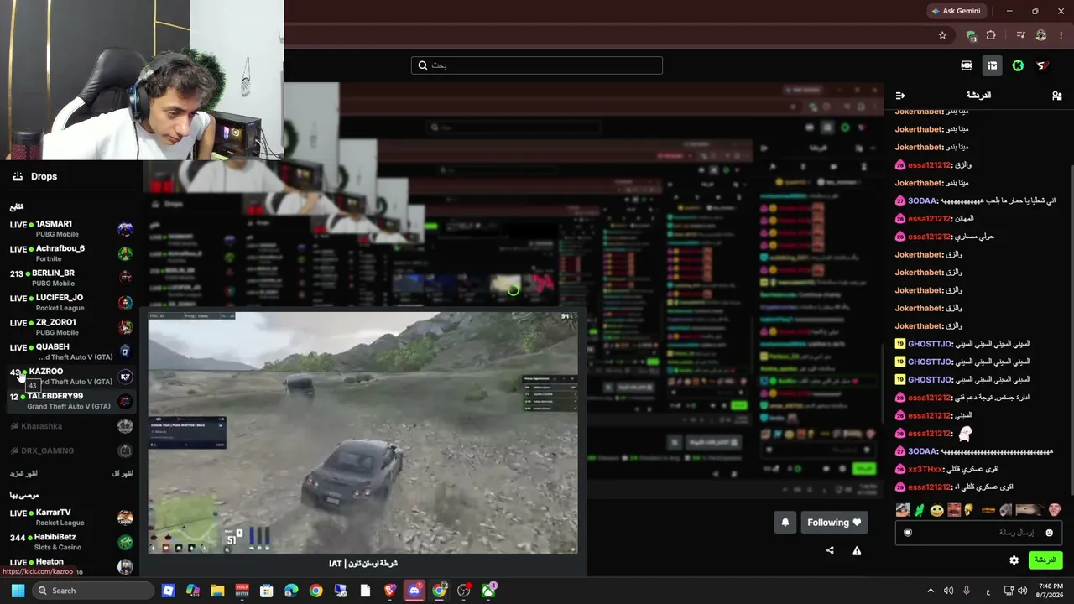Click Achrafbou_6 avatar thumbnail

pos(125,253)
